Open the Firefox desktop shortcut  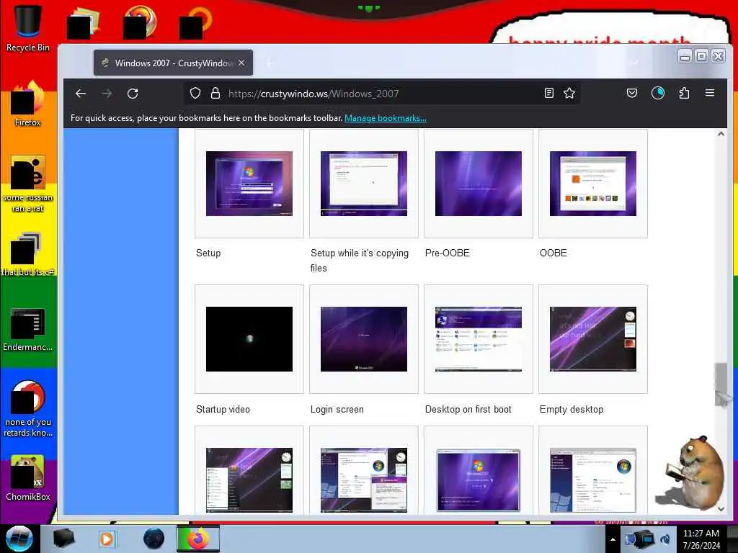(28, 104)
